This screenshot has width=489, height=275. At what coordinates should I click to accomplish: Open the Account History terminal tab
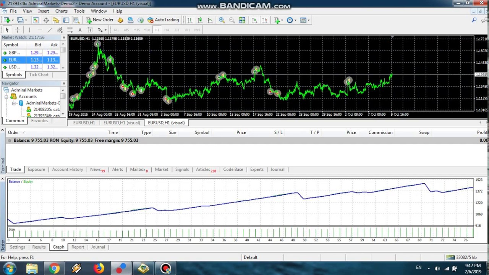click(x=67, y=169)
